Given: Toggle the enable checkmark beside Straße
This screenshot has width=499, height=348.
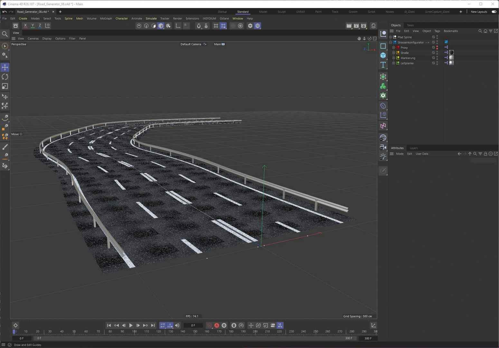Looking at the screenshot, I should click(433, 53).
